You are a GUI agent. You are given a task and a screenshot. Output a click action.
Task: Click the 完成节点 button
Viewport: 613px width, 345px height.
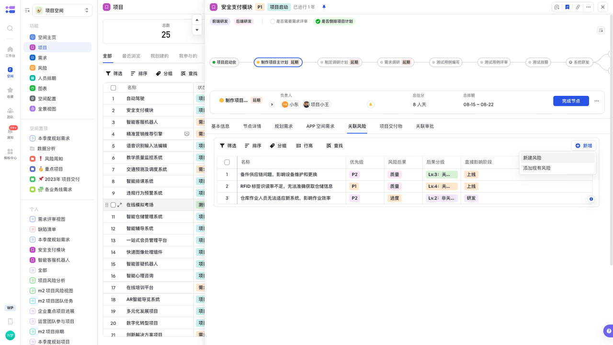(571, 101)
